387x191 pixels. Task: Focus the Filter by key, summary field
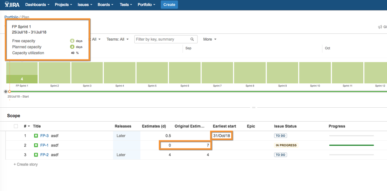point(166,39)
